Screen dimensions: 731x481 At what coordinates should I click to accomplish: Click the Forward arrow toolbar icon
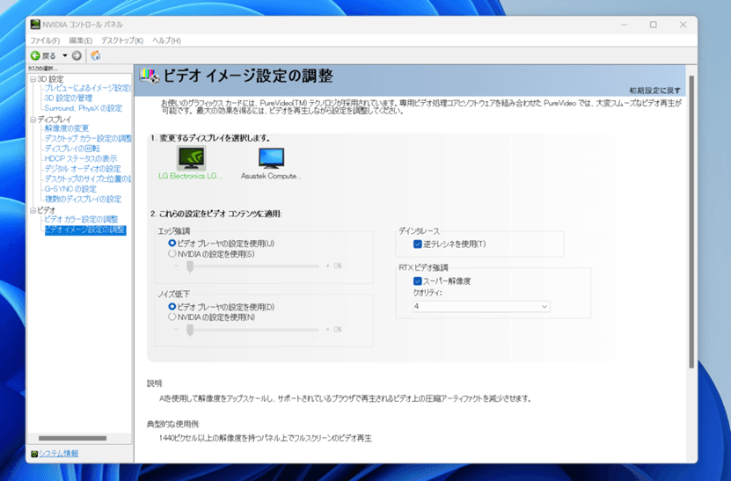[x=77, y=55]
